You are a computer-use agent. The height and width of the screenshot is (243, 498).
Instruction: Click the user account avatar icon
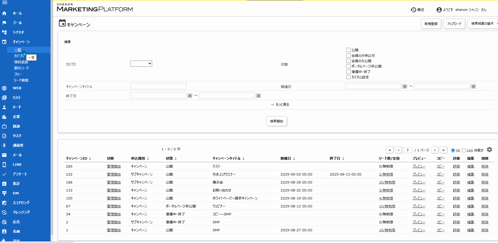[x=439, y=10]
